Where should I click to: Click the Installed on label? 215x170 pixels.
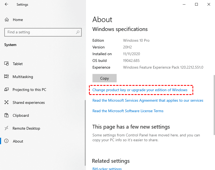coord(102,54)
